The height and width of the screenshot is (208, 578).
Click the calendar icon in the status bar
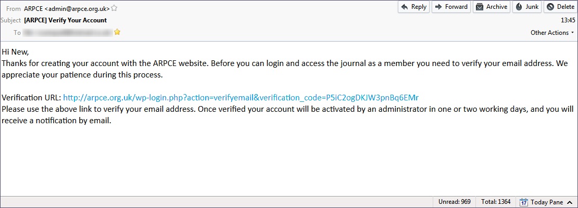coord(524,202)
